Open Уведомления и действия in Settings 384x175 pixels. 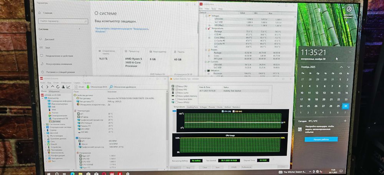pyautogui.click(x=56, y=56)
